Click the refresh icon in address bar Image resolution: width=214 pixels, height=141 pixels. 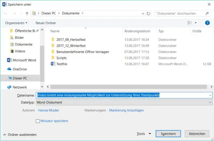tap(148, 14)
